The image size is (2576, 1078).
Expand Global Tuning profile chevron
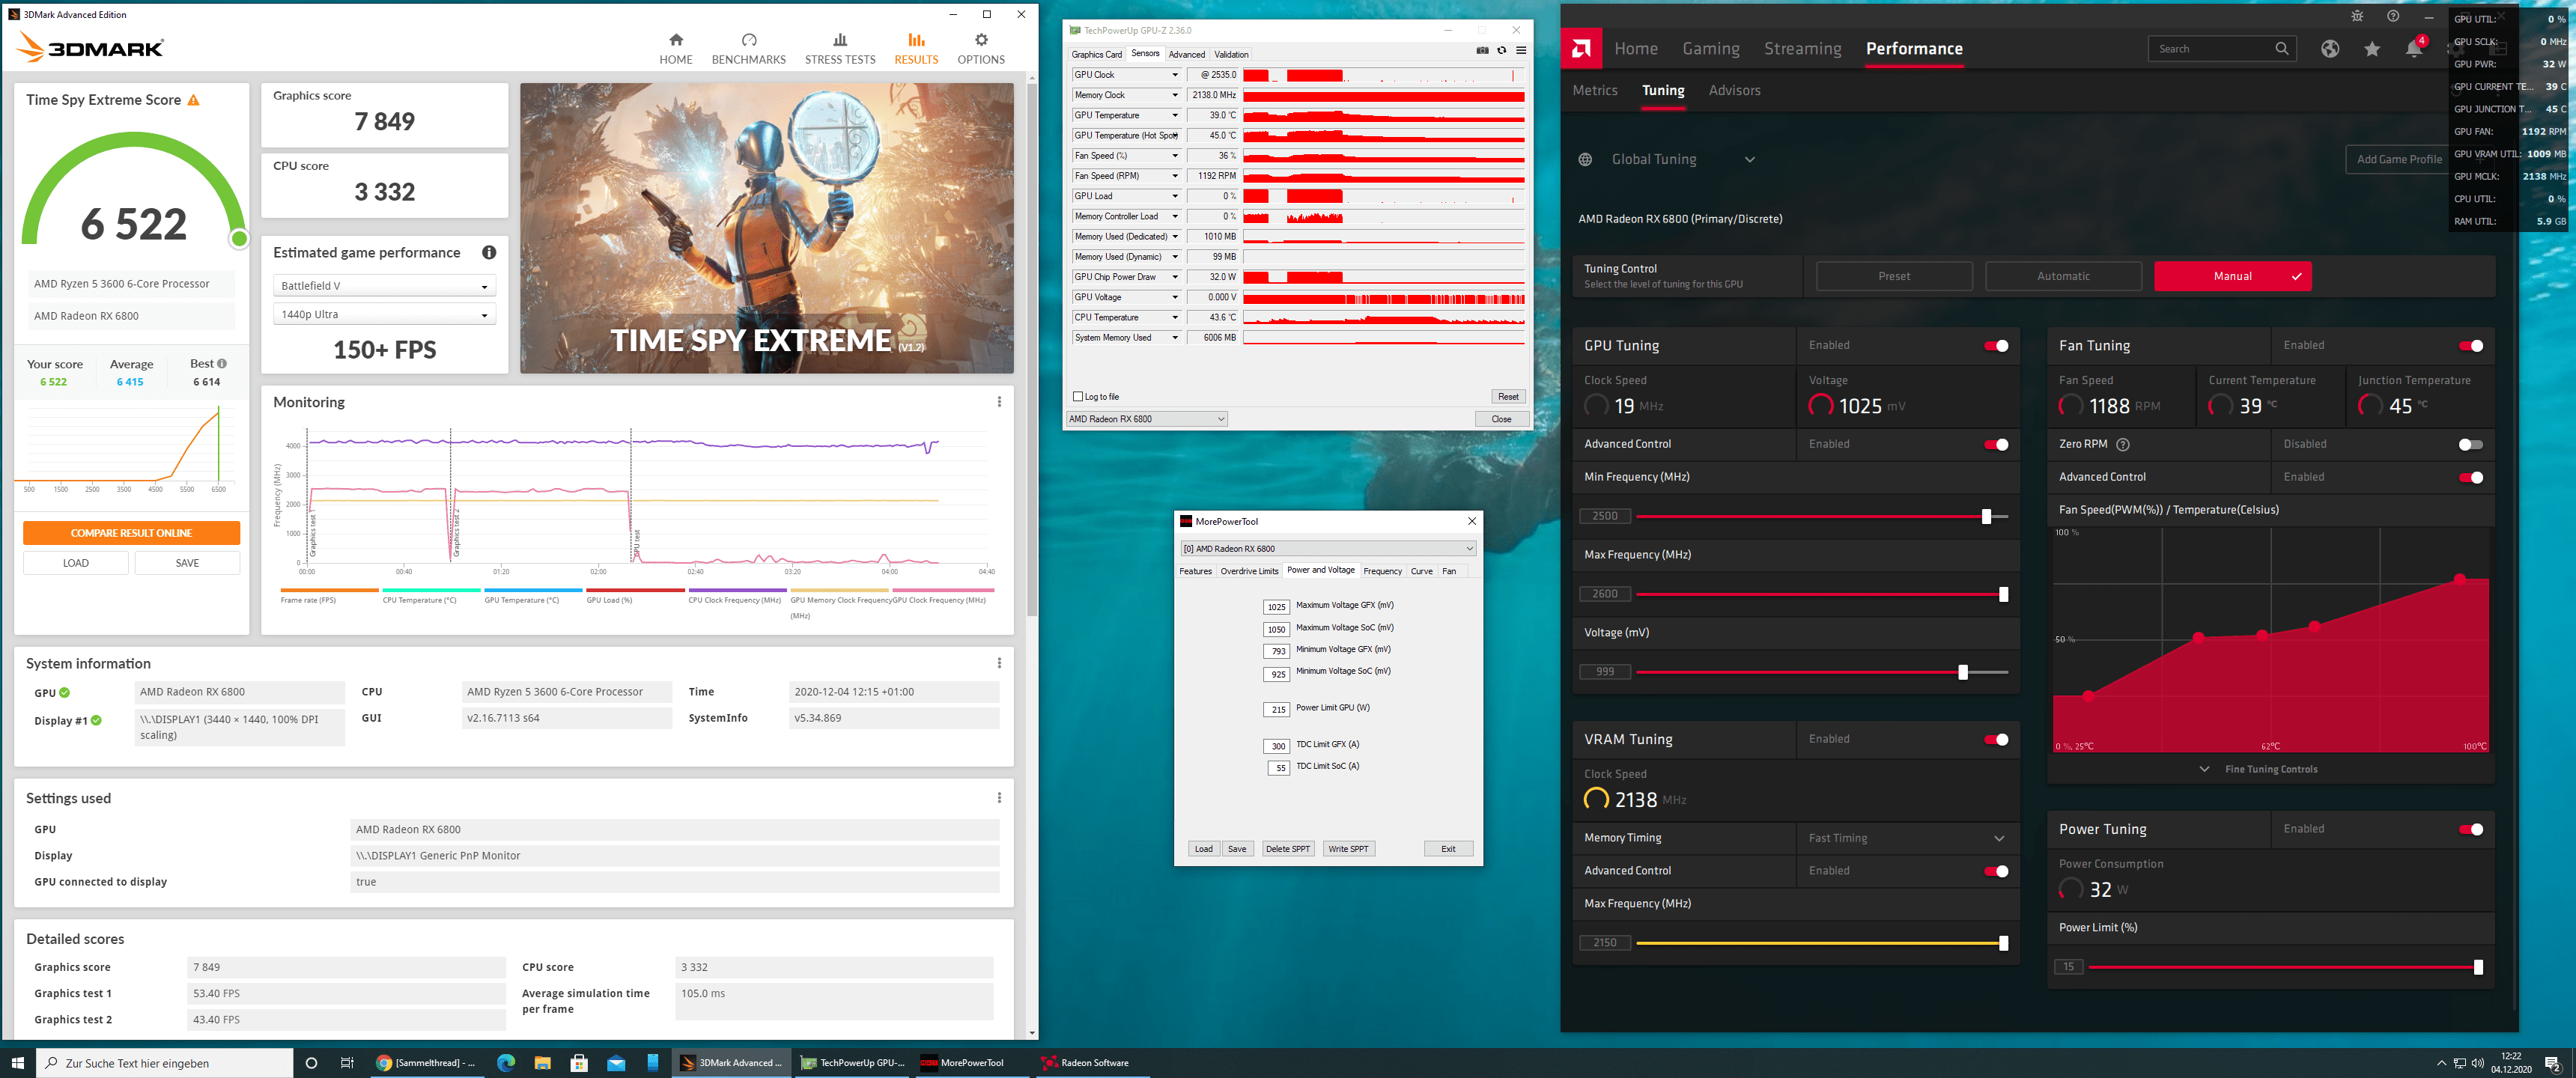click(1750, 160)
